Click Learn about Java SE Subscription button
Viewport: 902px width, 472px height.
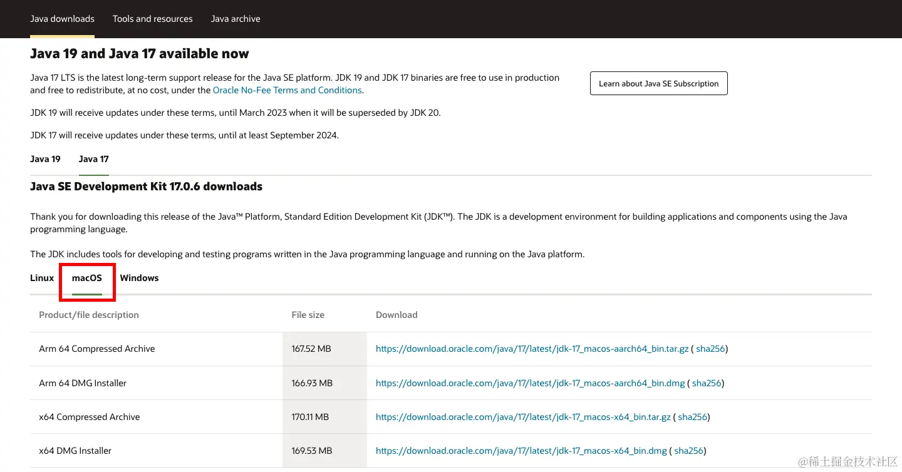[659, 83]
